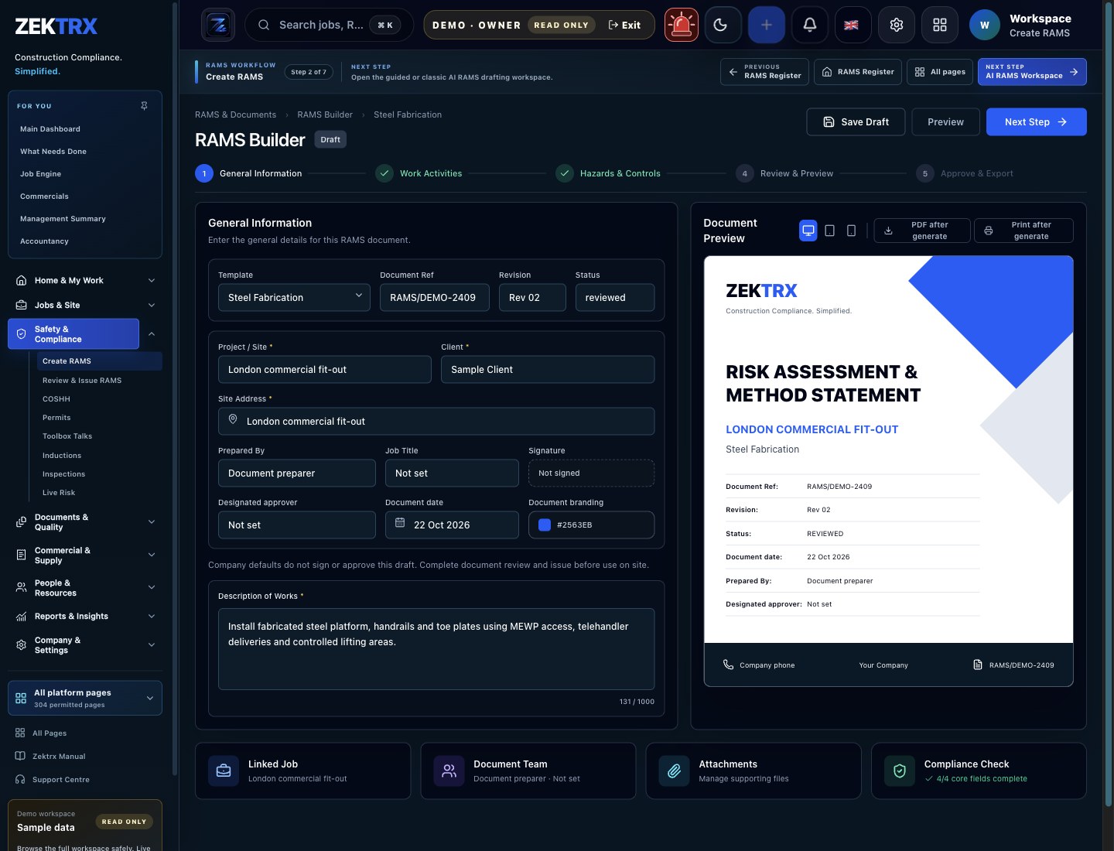Open the AI RAMS Workspace next step

click(1032, 71)
